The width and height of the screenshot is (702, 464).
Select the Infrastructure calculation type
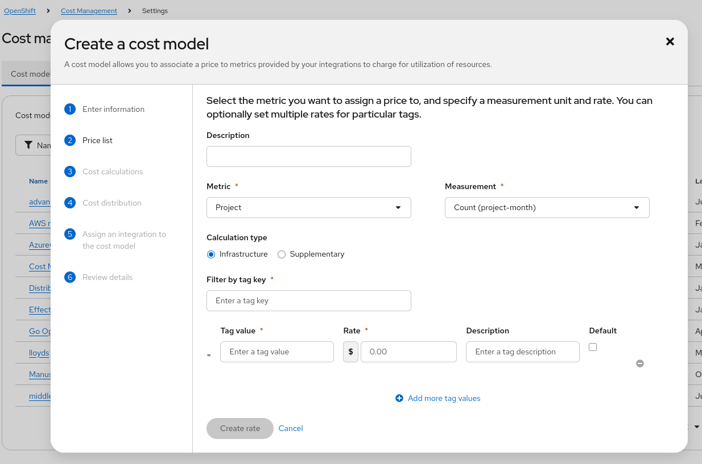point(211,254)
